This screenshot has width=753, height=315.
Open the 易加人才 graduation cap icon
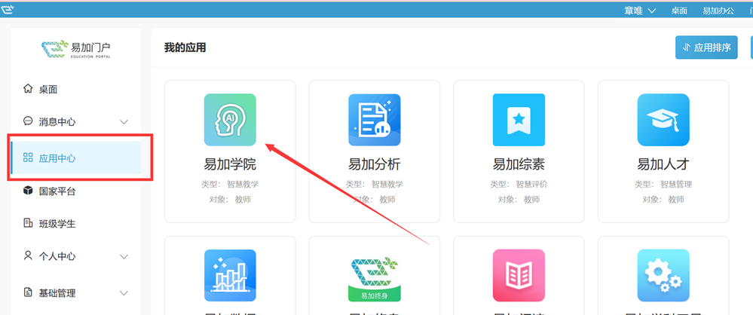pos(663,120)
